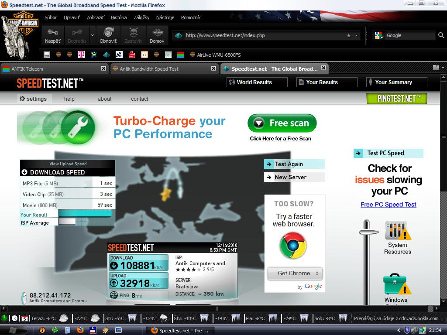
Task: Click the contact link
Action: [x=139, y=99]
